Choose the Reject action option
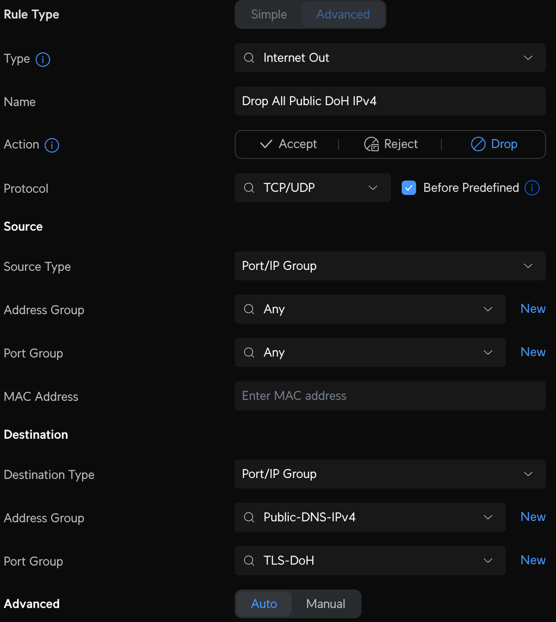 (x=391, y=144)
